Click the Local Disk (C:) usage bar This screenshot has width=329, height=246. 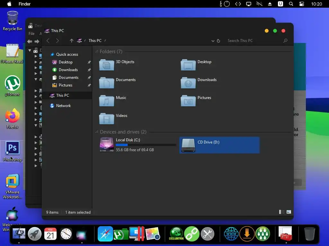tap(146, 145)
